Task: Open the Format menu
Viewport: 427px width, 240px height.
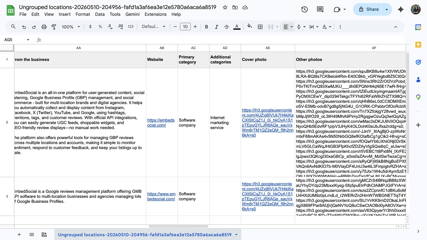Action: pos(83,14)
